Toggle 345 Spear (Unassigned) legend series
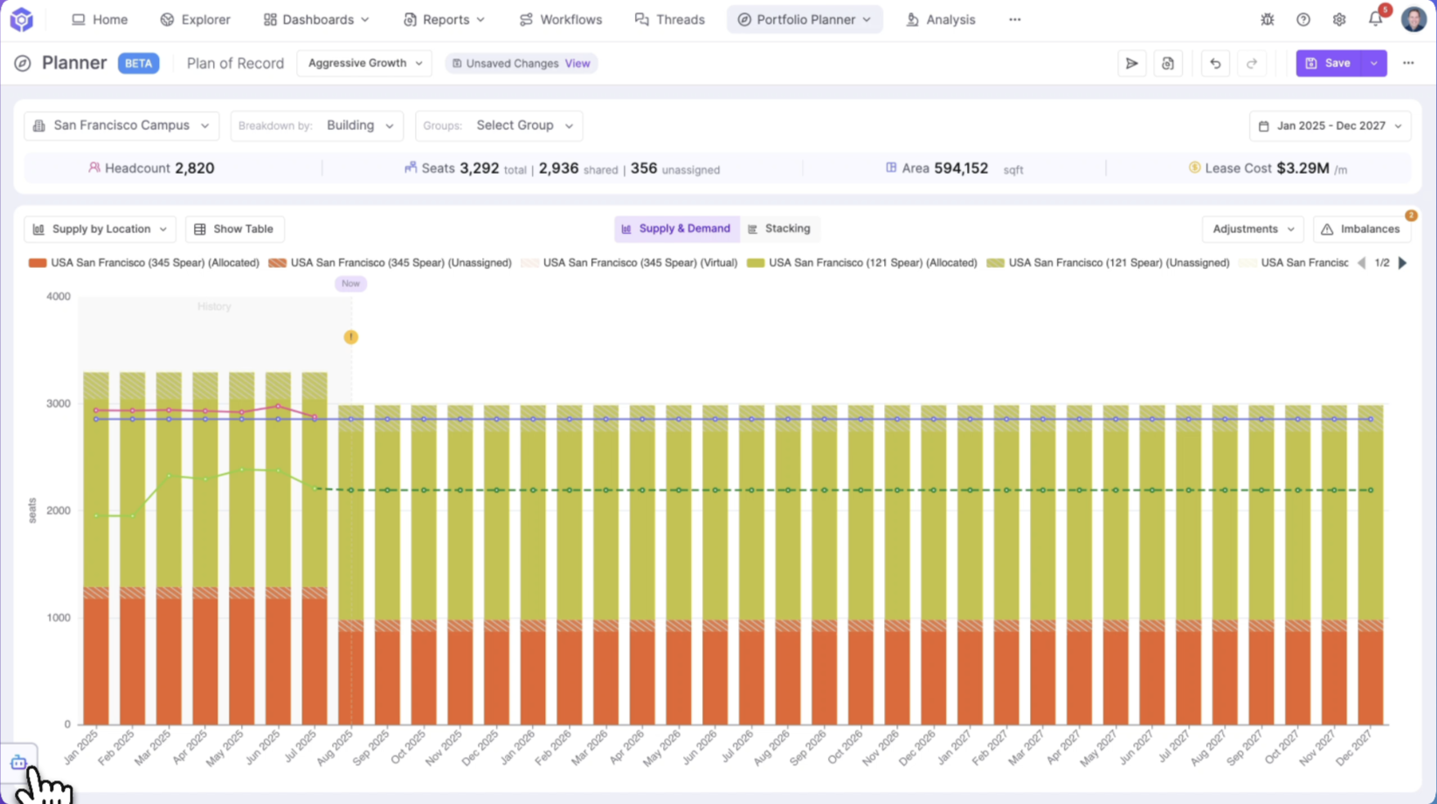Viewport: 1437px width, 804px height. 390,263
